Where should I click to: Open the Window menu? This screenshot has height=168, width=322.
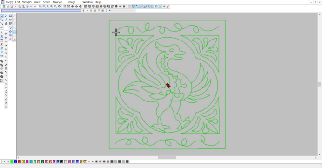pos(87,2)
